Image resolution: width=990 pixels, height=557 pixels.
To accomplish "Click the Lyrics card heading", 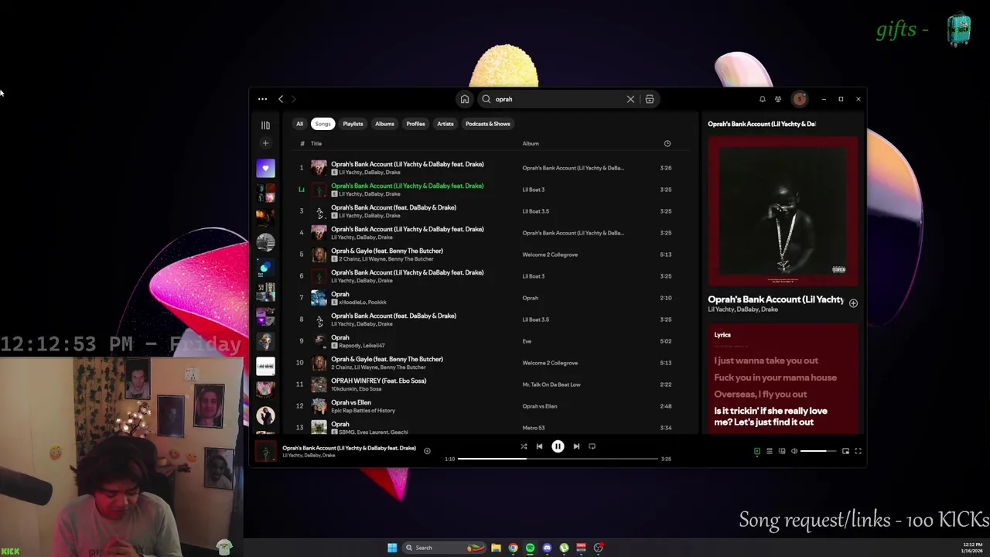I will tap(722, 335).
